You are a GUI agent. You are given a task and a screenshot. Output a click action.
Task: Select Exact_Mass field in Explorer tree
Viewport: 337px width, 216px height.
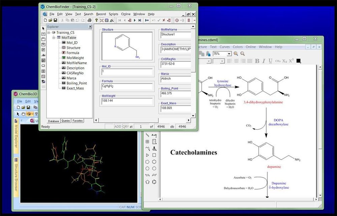pyautogui.click(x=73, y=88)
